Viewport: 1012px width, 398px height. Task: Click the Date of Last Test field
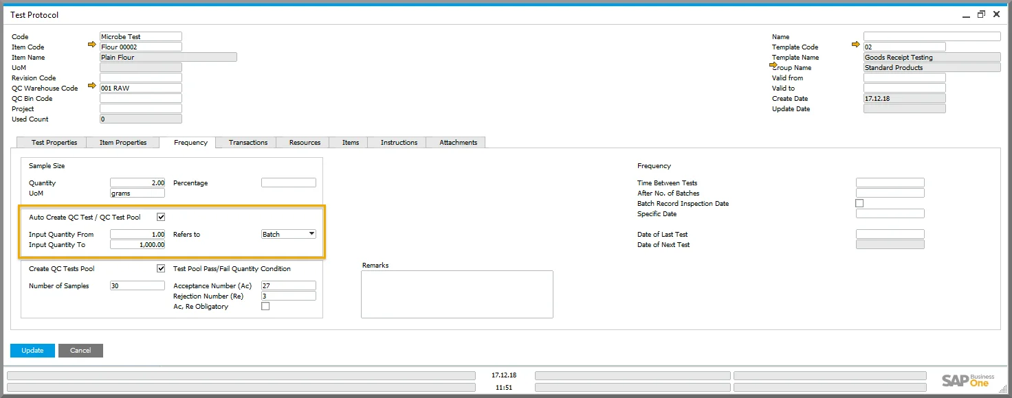[890, 234]
